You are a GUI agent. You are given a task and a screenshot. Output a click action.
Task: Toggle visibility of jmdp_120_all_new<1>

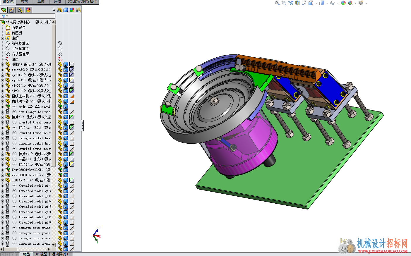(60, 106)
